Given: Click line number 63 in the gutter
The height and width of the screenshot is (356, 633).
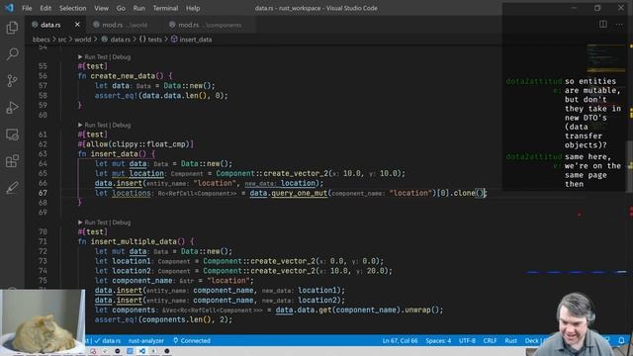Looking at the screenshot, I should pos(43,154).
